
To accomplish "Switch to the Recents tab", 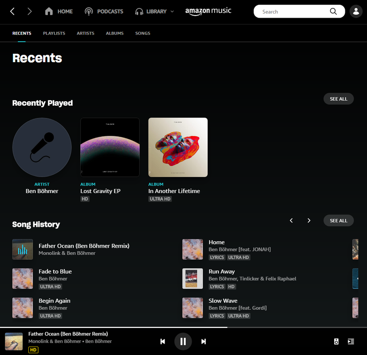I will (22, 33).
